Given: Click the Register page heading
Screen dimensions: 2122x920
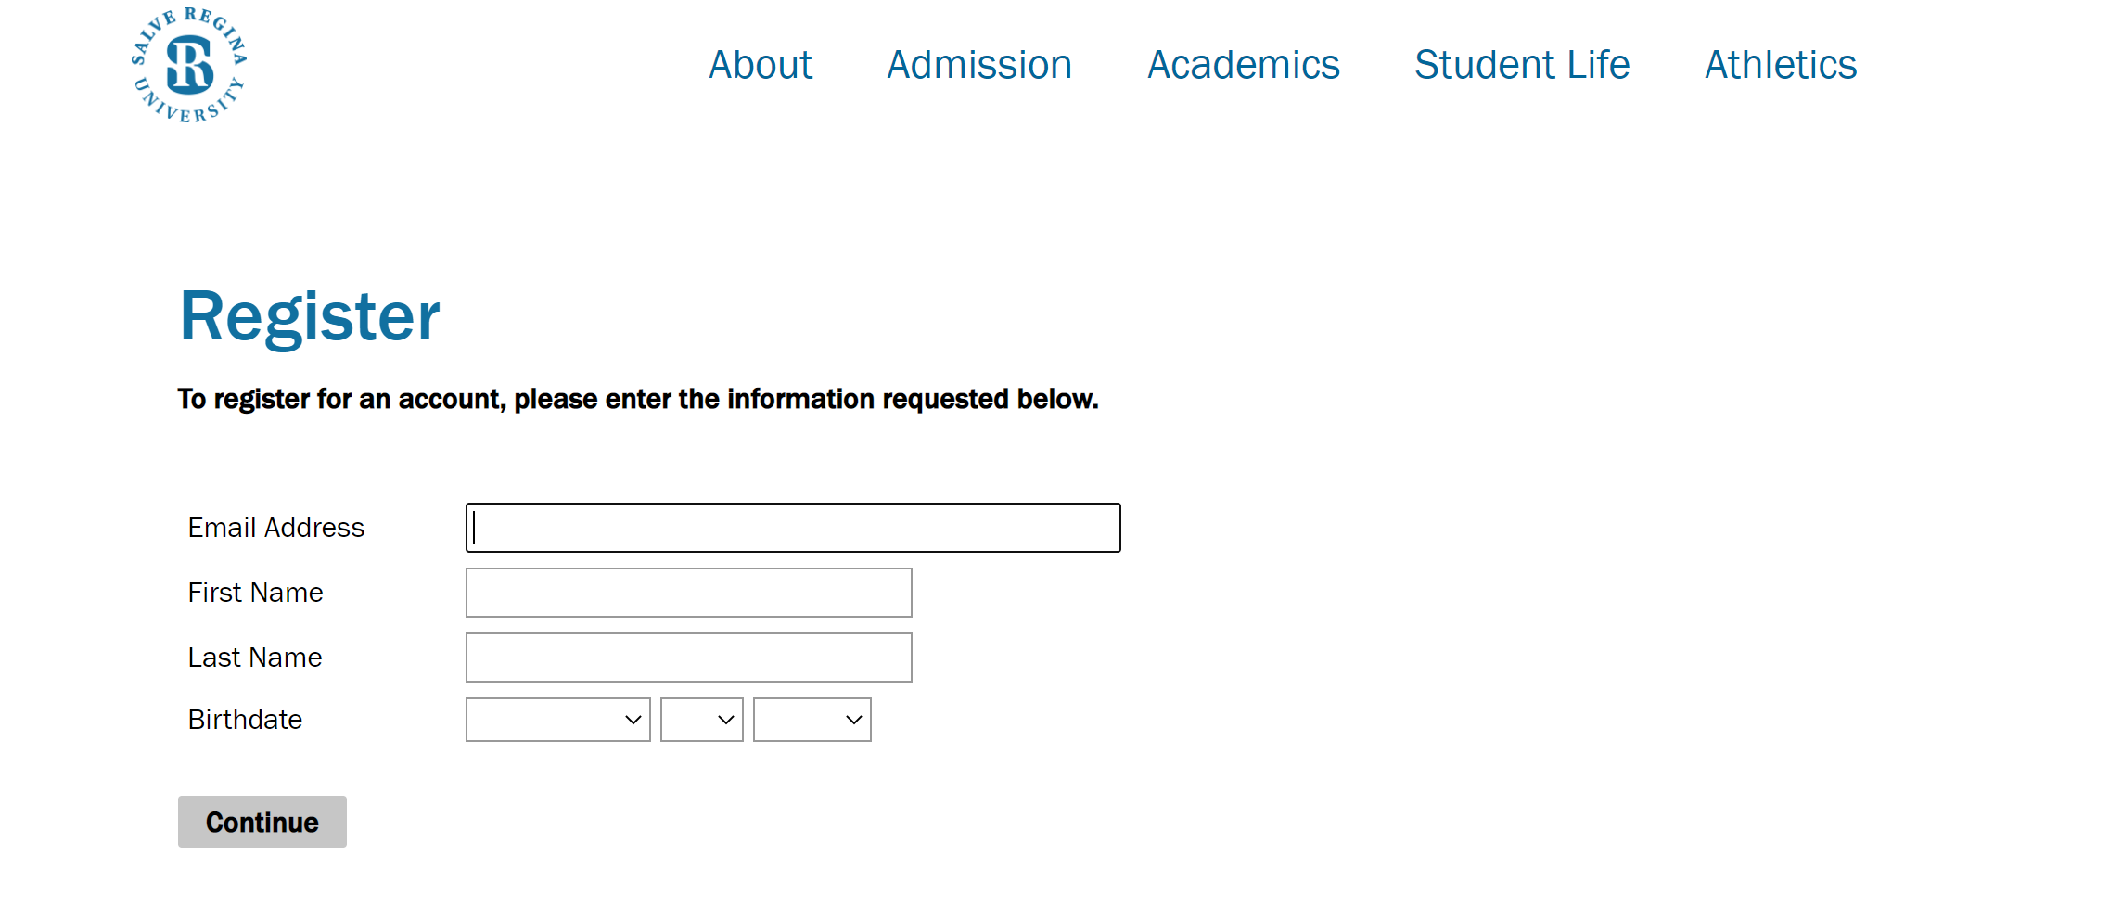Looking at the screenshot, I should 310,316.
